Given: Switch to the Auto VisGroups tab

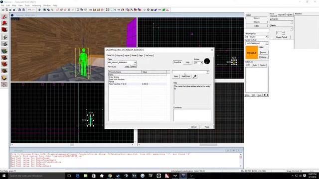Looking at the screenshot, I should 255,65.
